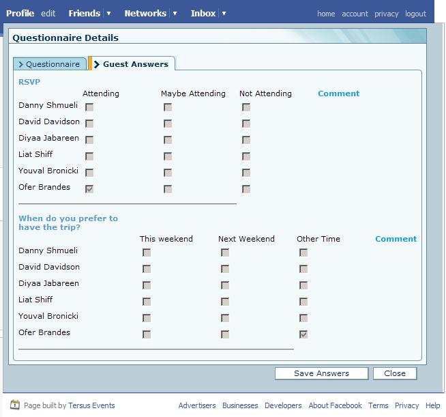
Task: Click the logout link
Action: pyautogui.click(x=415, y=14)
